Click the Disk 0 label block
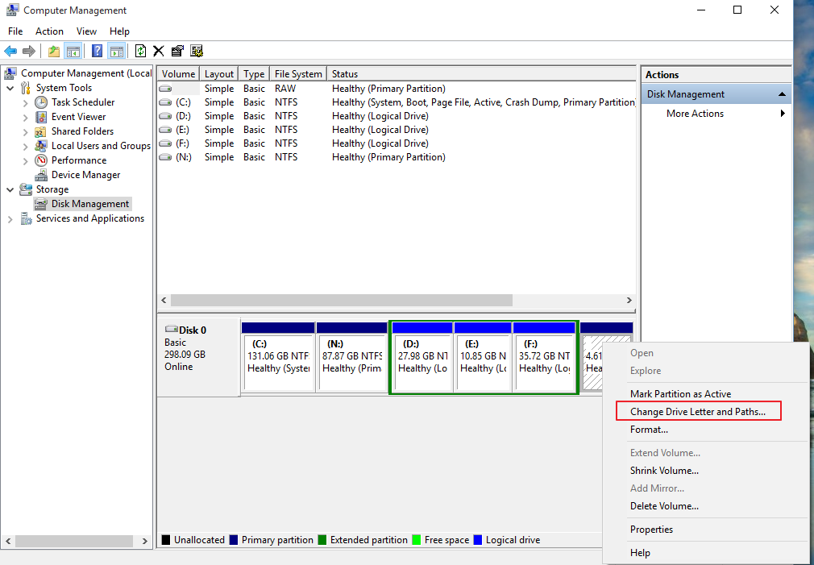The height and width of the screenshot is (565, 814). point(199,359)
